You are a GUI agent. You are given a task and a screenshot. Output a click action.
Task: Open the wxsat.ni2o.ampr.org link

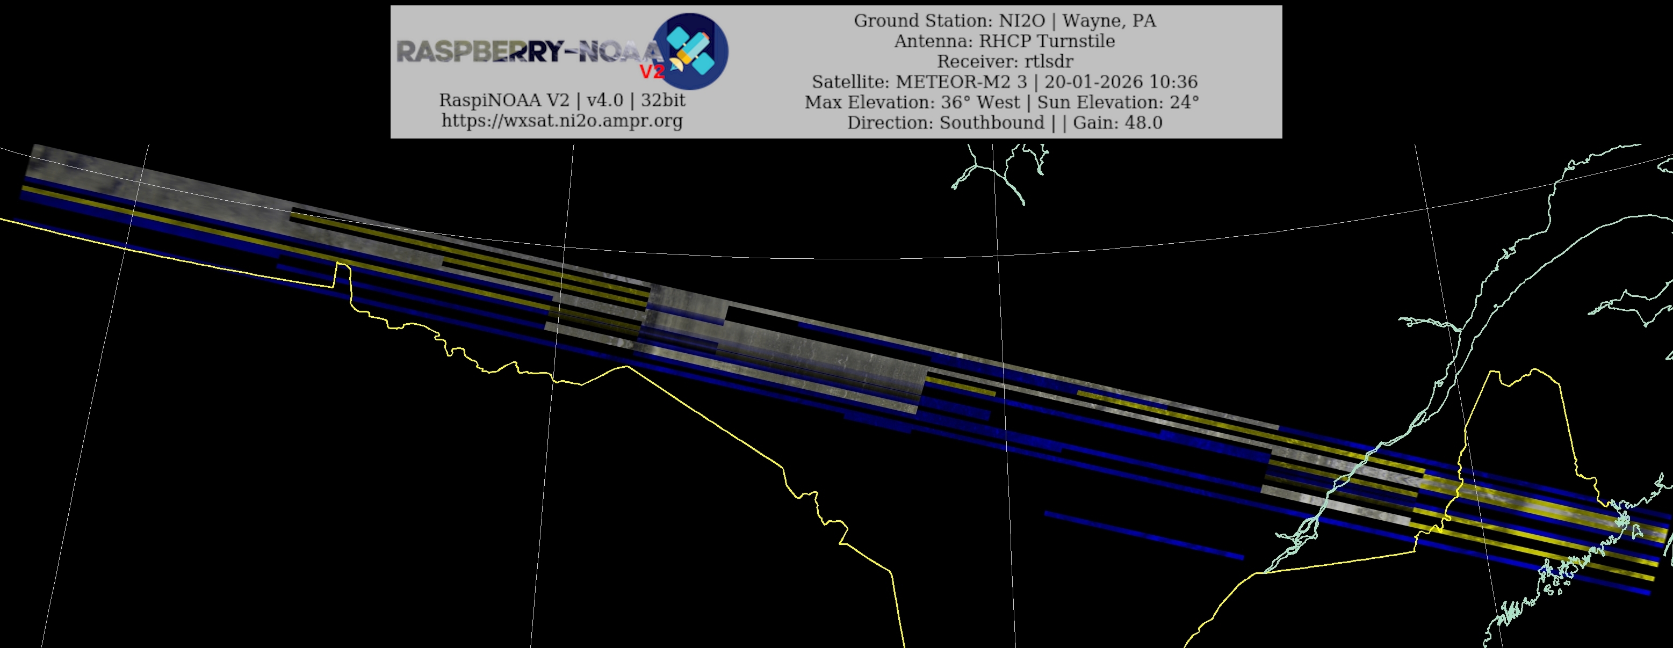point(562,121)
